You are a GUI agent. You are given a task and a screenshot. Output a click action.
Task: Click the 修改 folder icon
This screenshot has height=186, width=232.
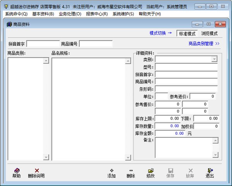[x=150, y=170]
